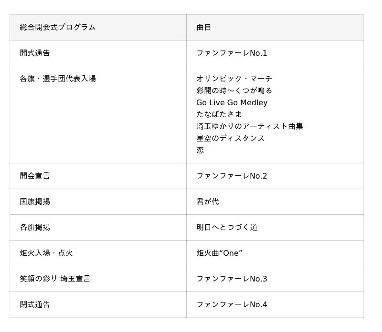Select the ファンファーレNo.4 cell

pyautogui.click(x=275, y=304)
